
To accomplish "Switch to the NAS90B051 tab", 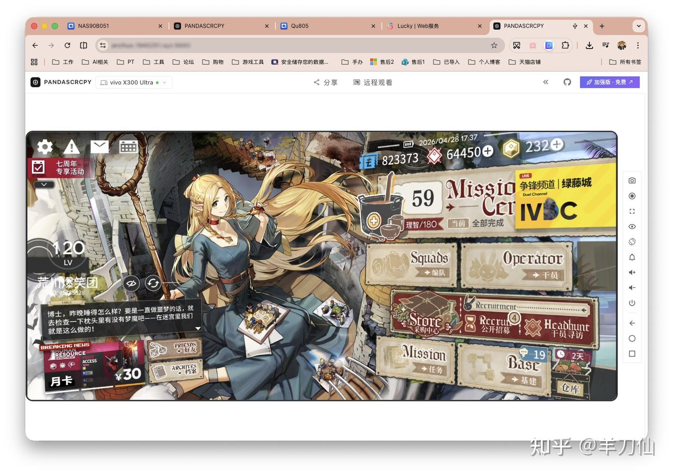I will [x=115, y=26].
